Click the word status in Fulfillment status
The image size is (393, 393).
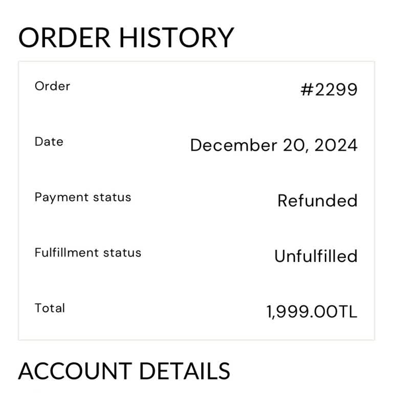coord(122,253)
